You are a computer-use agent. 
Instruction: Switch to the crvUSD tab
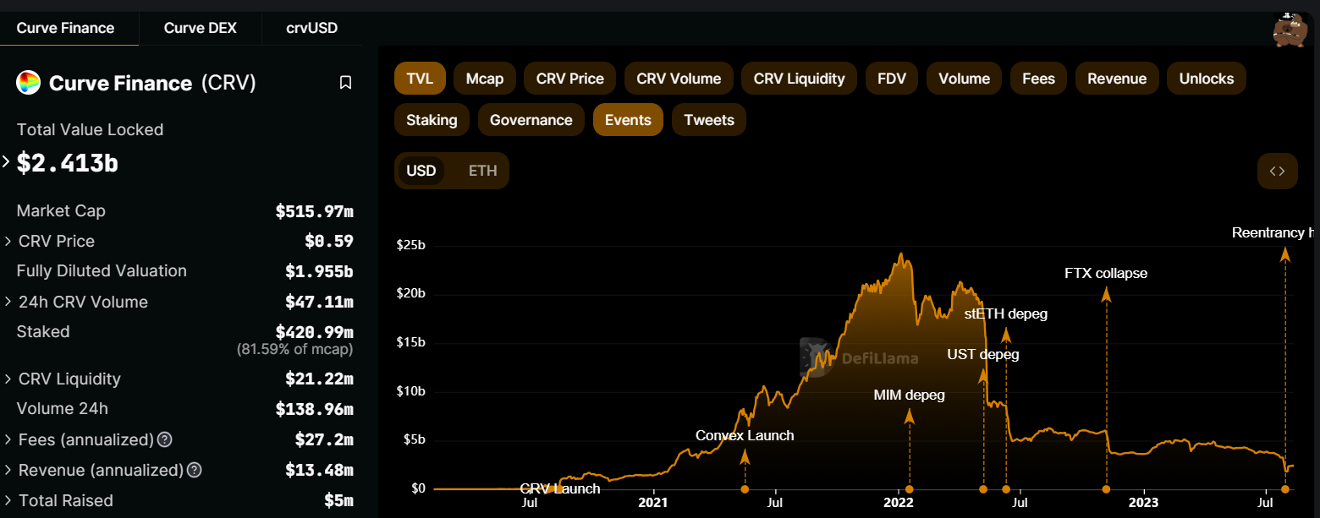click(311, 28)
